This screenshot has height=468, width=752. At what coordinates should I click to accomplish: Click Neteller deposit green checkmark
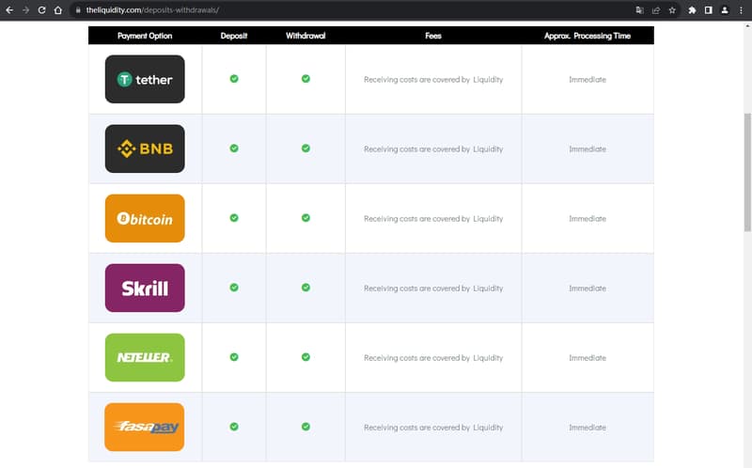point(234,357)
